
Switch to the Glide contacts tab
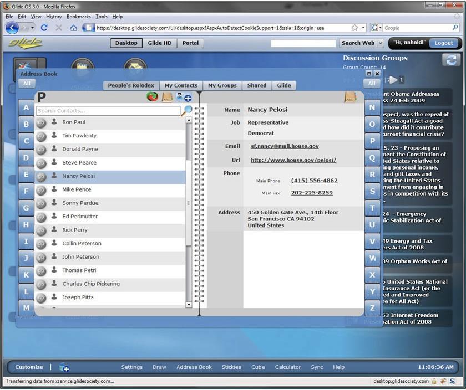tap(284, 85)
